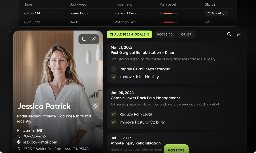Click the Body Area column header
Viewport: 256px width, 153px height.
(78, 4)
